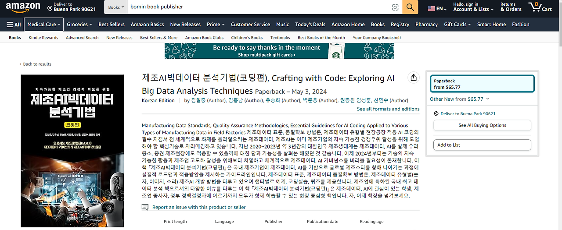Click the share icon beside book title
This screenshot has height=230, width=562.
[x=413, y=78]
